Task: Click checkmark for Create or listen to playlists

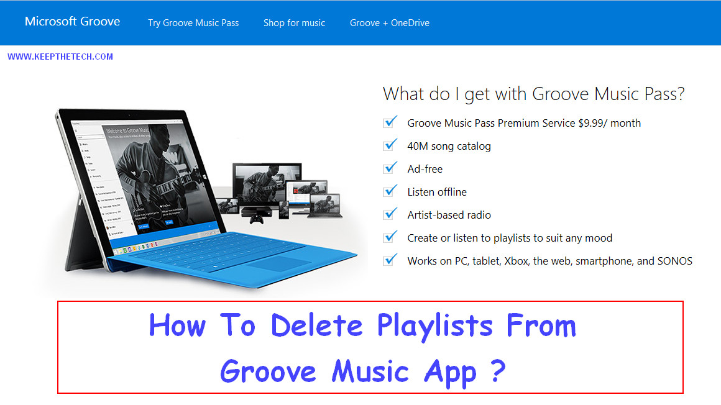Action: [390, 237]
